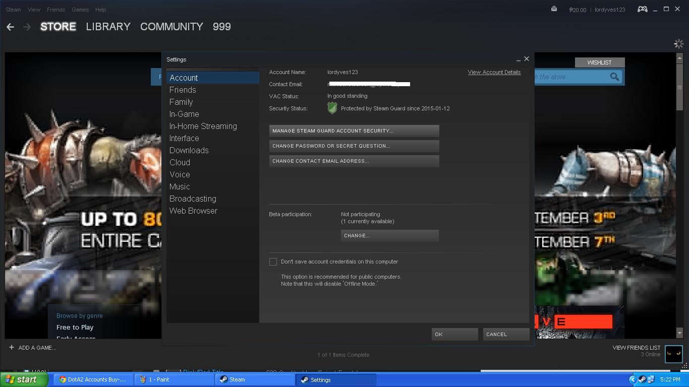Screen dimensions: 689x387
Task: Select Cloud settings category
Action: pos(212,162)
